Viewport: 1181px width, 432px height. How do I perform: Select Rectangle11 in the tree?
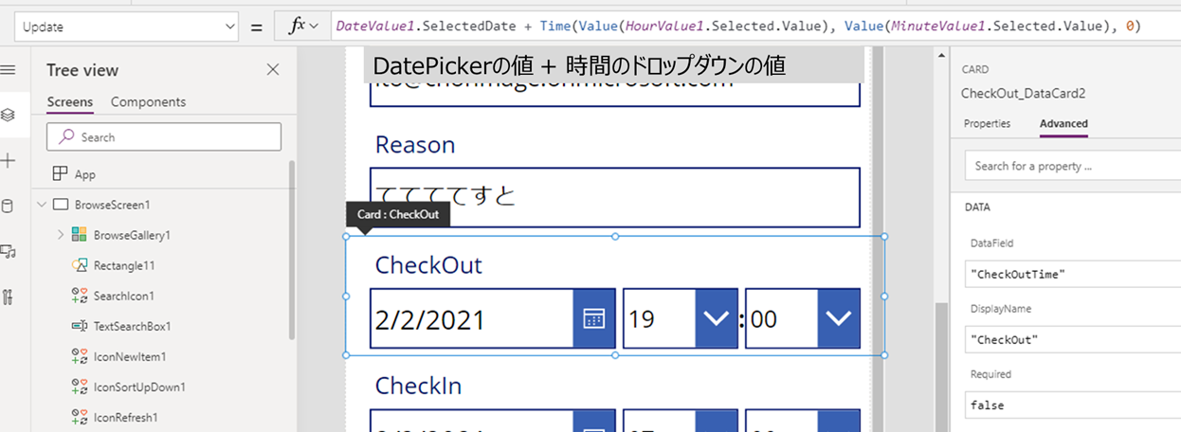pos(124,265)
